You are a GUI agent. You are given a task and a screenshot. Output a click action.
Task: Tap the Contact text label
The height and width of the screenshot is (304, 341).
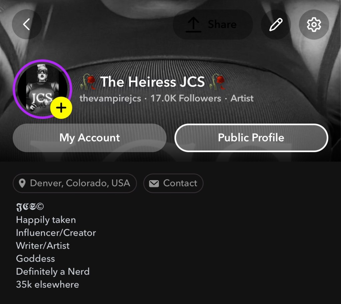[180, 183]
